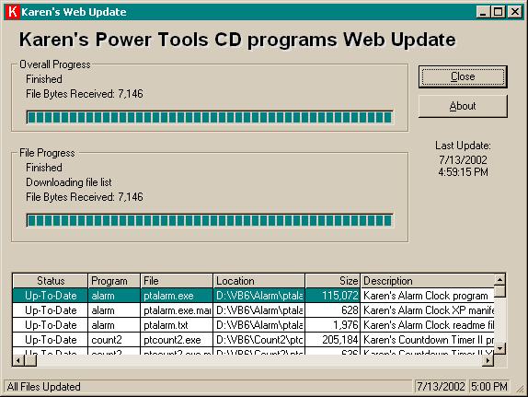Click the list's scroll right arrow
This screenshot has height=397, width=528.
pyautogui.click(x=488, y=360)
